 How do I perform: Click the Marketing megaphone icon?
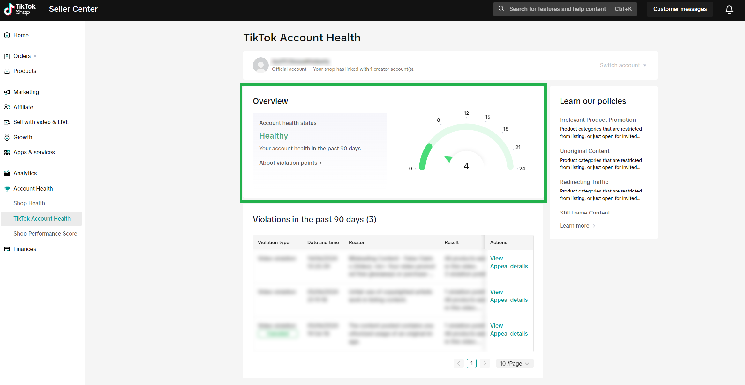coord(7,92)
